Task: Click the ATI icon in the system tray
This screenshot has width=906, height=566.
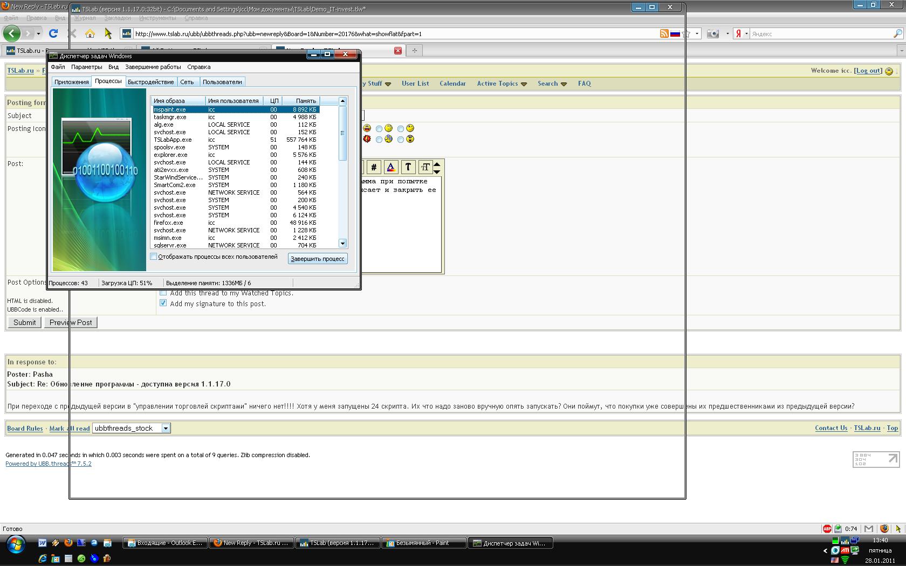Action: (845, 550)
